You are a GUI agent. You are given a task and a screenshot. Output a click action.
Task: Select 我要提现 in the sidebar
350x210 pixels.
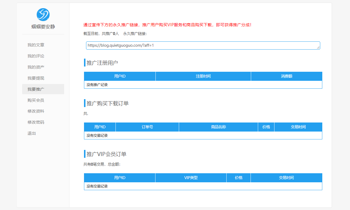36,78
